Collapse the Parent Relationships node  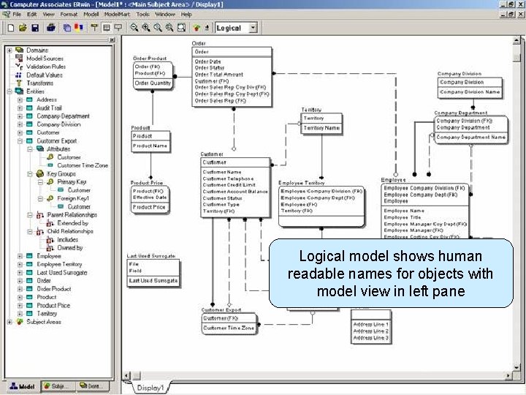click(30, 215)
